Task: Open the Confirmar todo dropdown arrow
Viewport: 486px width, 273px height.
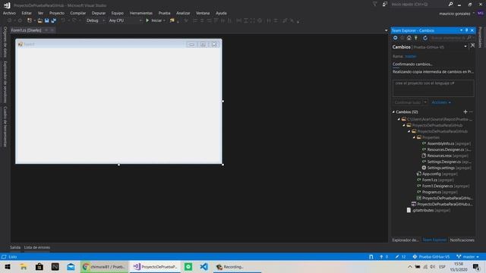Action: pyautogui.click(x=425, y=102)
